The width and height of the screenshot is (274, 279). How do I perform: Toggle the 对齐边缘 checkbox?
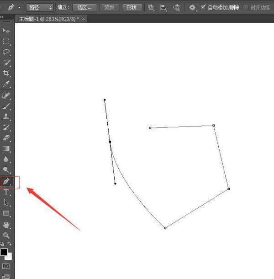point(245,7)
